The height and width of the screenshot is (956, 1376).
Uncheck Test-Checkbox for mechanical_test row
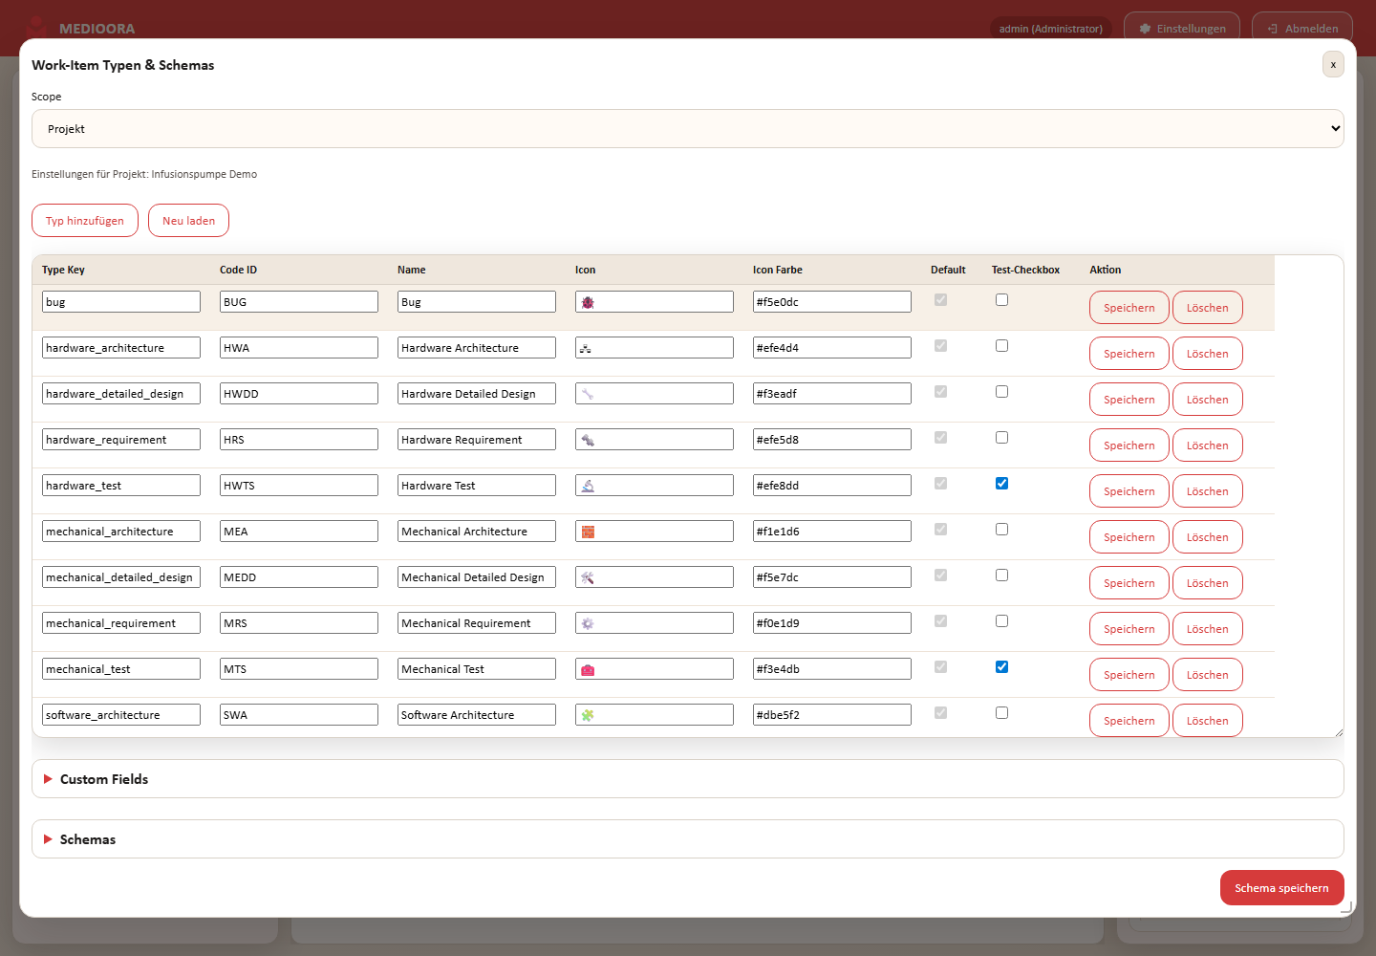[1001, 667]
